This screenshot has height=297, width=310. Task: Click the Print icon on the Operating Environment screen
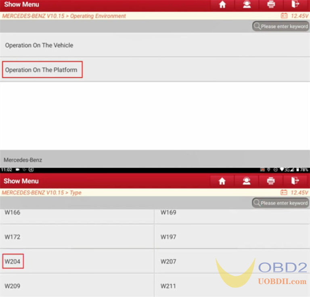(271, 5)
